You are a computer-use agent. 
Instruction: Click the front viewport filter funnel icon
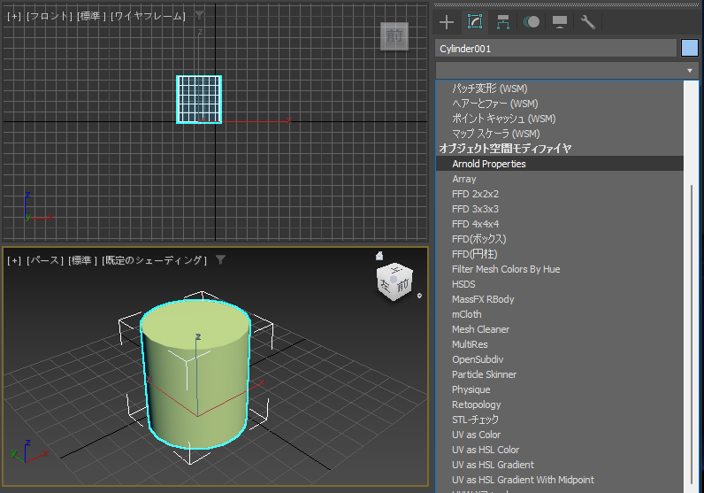(199, 16)
